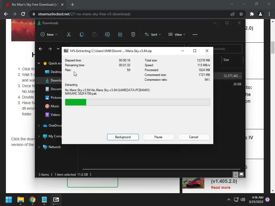Open Chrome three-dot menu
This screenshot has width=275, height=206.
pos(269,14)
